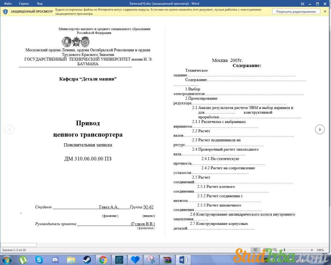Image resolution: width=331 pixels, height=265 pixels.
Task: Click the Москва 2005г. line
Action: click(x=227, y=60)
